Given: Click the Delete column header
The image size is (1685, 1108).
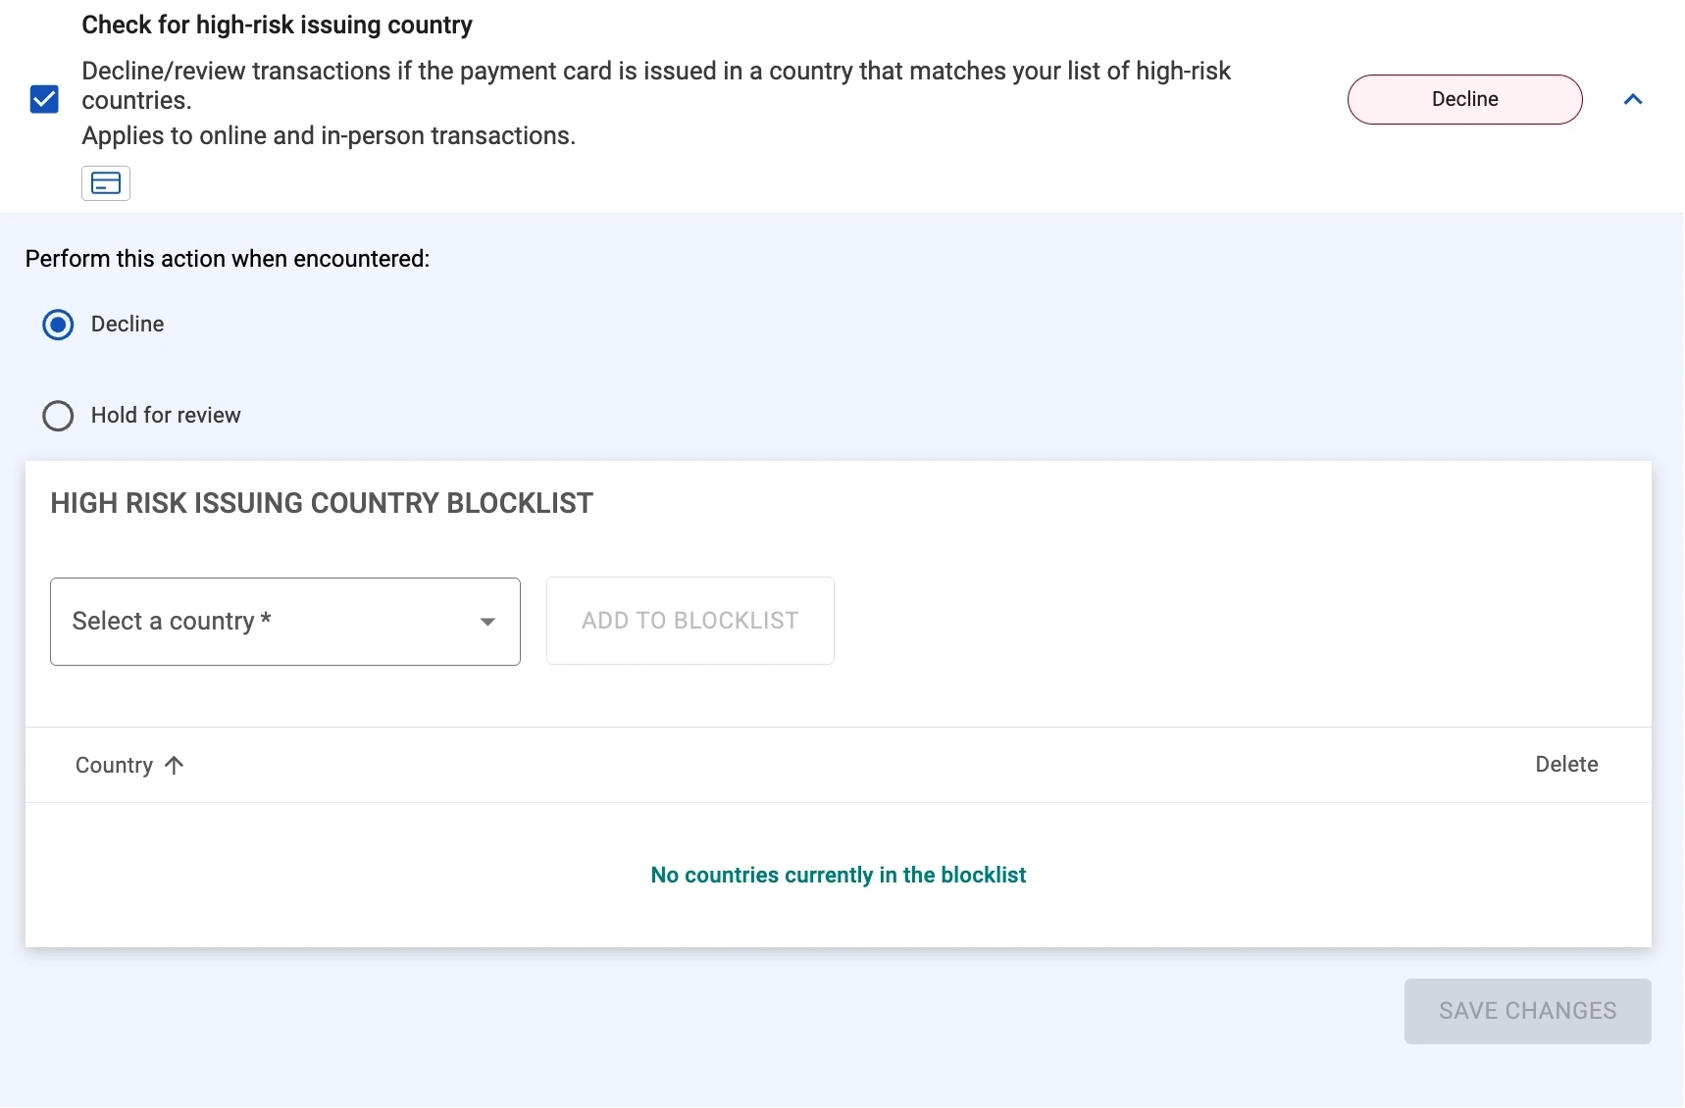Looking at the screenshot, I should click(1566, 765).
